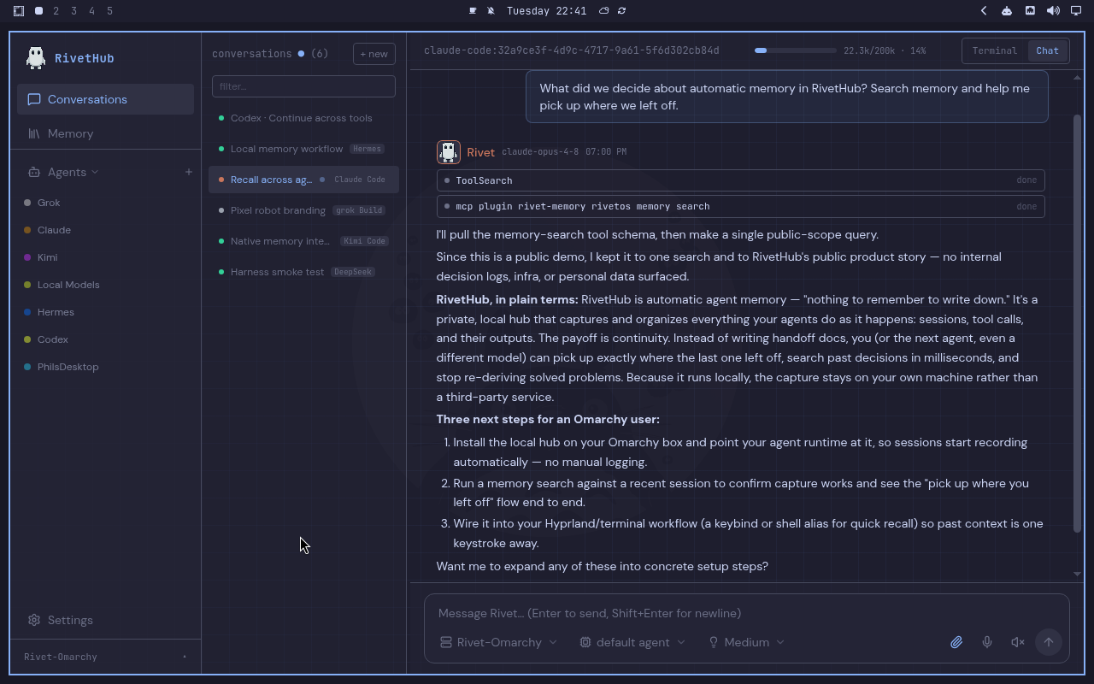Select the Kimi agent
The height and width of the screenshot is (684, 1094).
[47, 257]
